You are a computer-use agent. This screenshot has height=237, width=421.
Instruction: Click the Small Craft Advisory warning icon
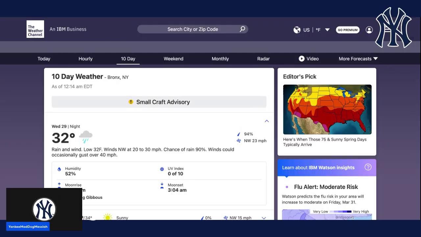131,102
